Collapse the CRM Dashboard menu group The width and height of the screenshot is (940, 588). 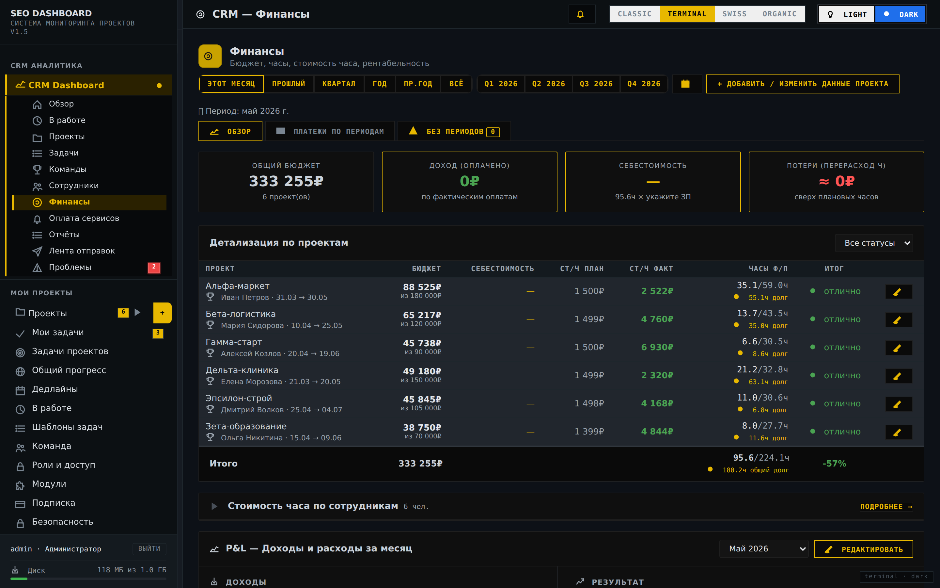click(x=88, y=85)
